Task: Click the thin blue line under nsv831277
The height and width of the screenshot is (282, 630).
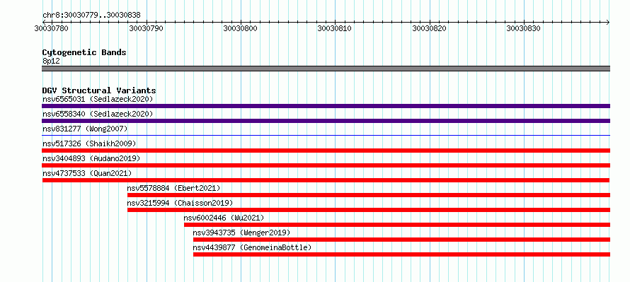Action: click(326, 136)
